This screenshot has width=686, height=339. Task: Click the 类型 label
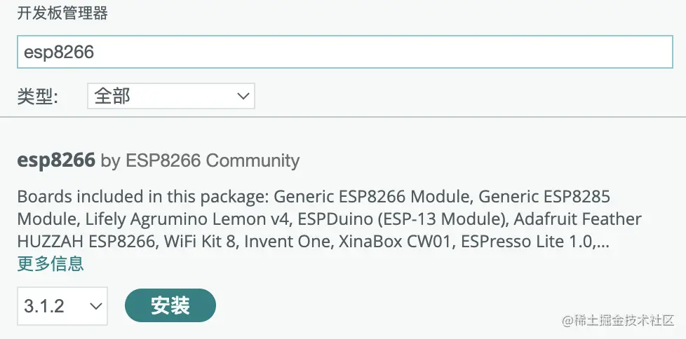click(x=38, y=97)
